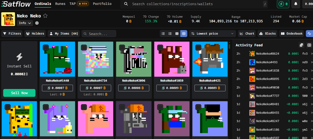Viewport: 313px width, 139px height.
Task: Click the search magnifier icon in top bar
Action: click(x=126, y=4)
